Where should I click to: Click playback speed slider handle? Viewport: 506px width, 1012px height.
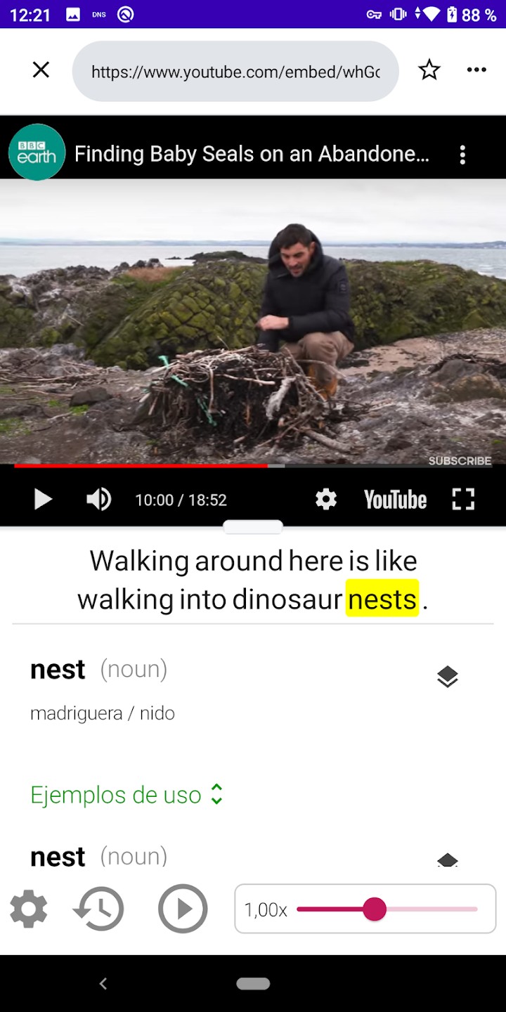click(375, 909)
